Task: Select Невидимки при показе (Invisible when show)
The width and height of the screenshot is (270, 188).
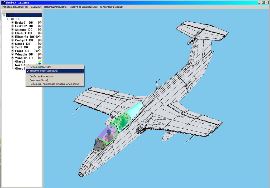Action: [55, 84]
